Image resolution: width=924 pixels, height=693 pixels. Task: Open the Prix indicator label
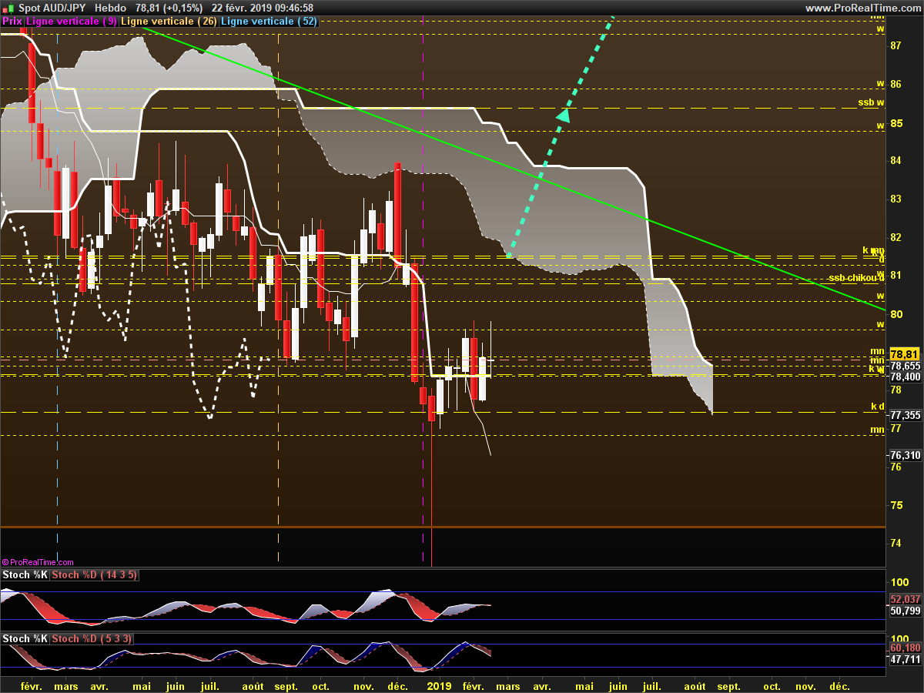click(x=12, y=22)
